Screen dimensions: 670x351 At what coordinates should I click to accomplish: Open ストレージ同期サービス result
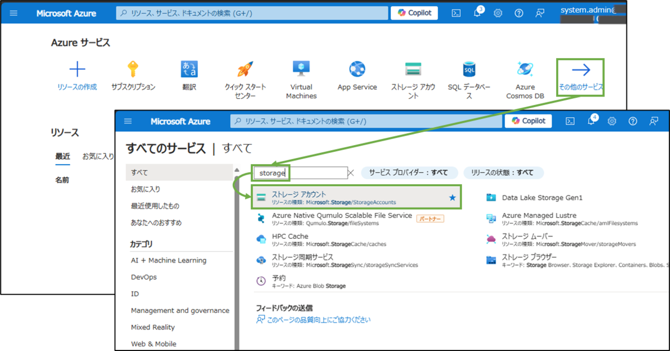(303, 257)
